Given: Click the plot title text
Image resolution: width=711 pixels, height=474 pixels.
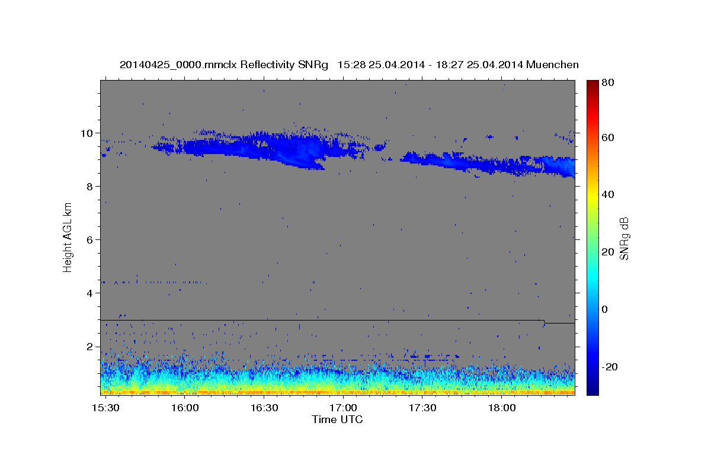Looking at the screenshot, I should pyautogui.click(x=349, y=65).
